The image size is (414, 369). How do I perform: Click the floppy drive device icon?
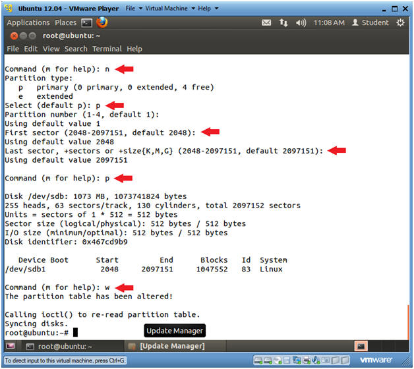287,360
